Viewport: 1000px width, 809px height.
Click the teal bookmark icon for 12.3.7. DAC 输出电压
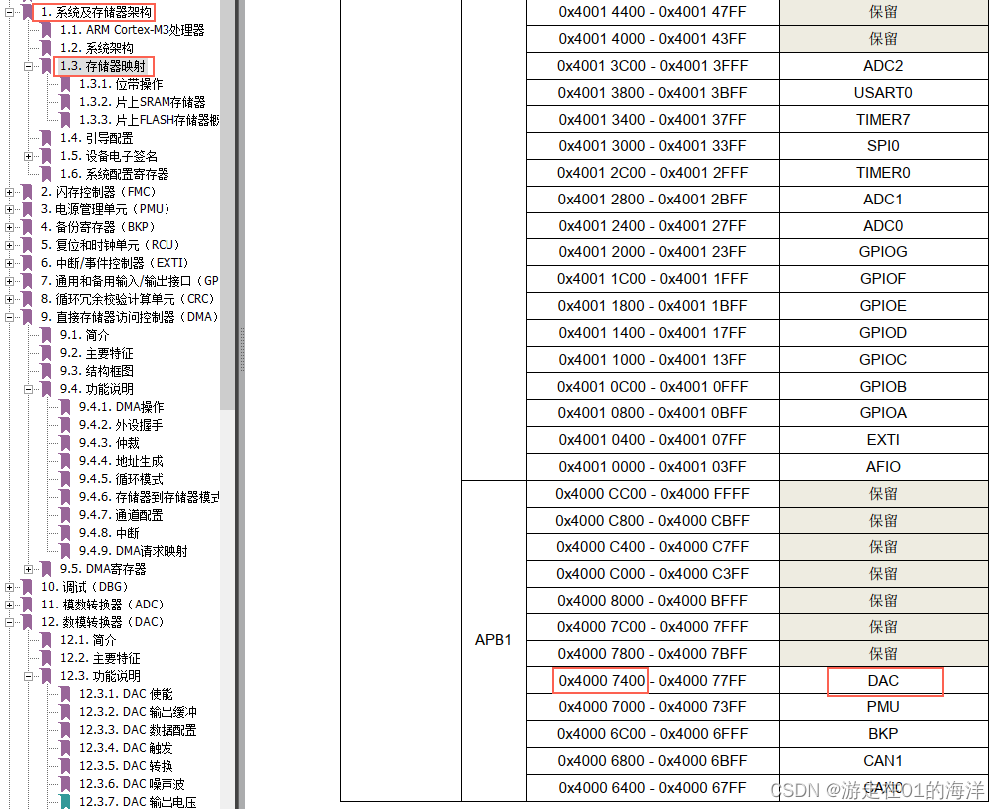tap(65, 801)
